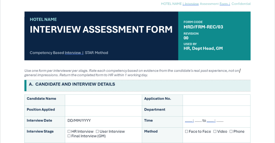The image size is (275, 143).
Task: Click the Interview Stage label
Action: [40, 132]
